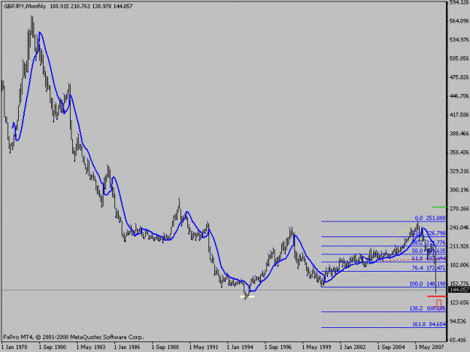This screenshot has height=352, width=470.
Task: Click the 241.046 price axis label
Action: [459, 227]
